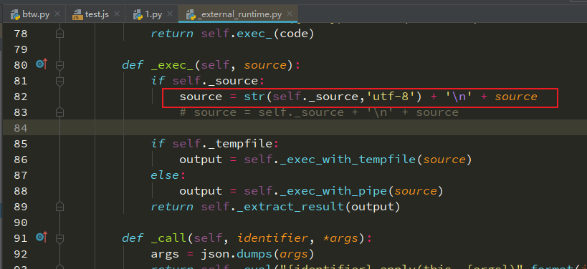Click line number 88 in the gutter
This screenshot has height=269, width=587.
[x=21, y=190]
